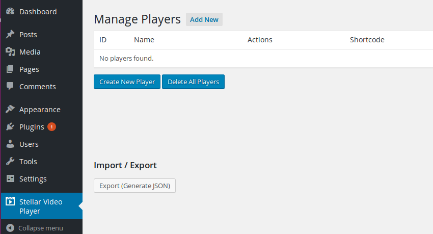
Task: Click the Plugins plug icon
Action: 10,126
